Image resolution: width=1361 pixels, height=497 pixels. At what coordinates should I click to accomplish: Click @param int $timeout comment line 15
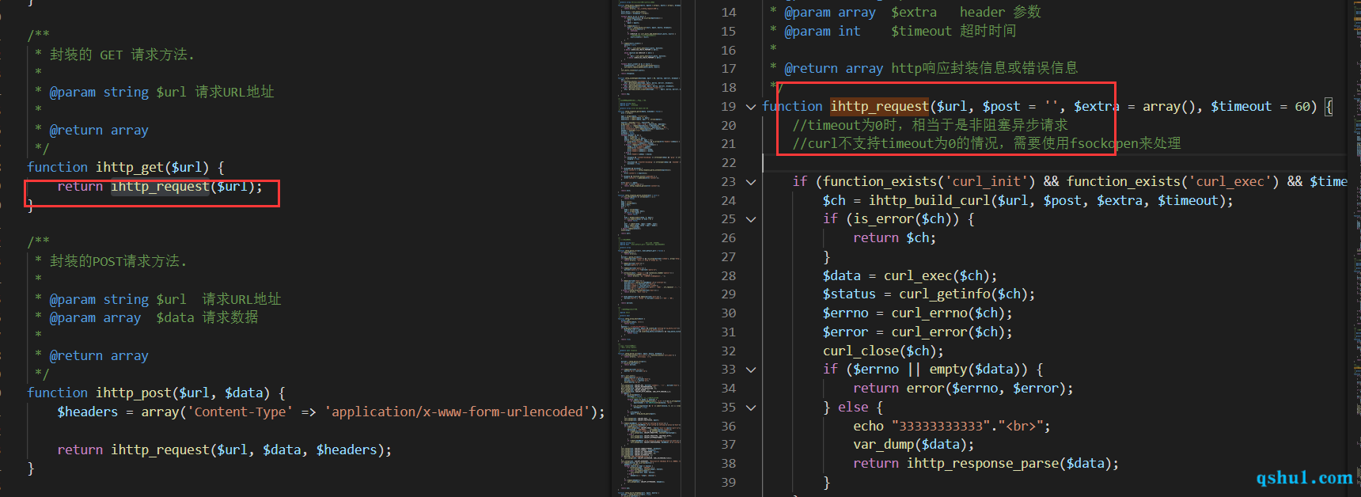point(900,32)
